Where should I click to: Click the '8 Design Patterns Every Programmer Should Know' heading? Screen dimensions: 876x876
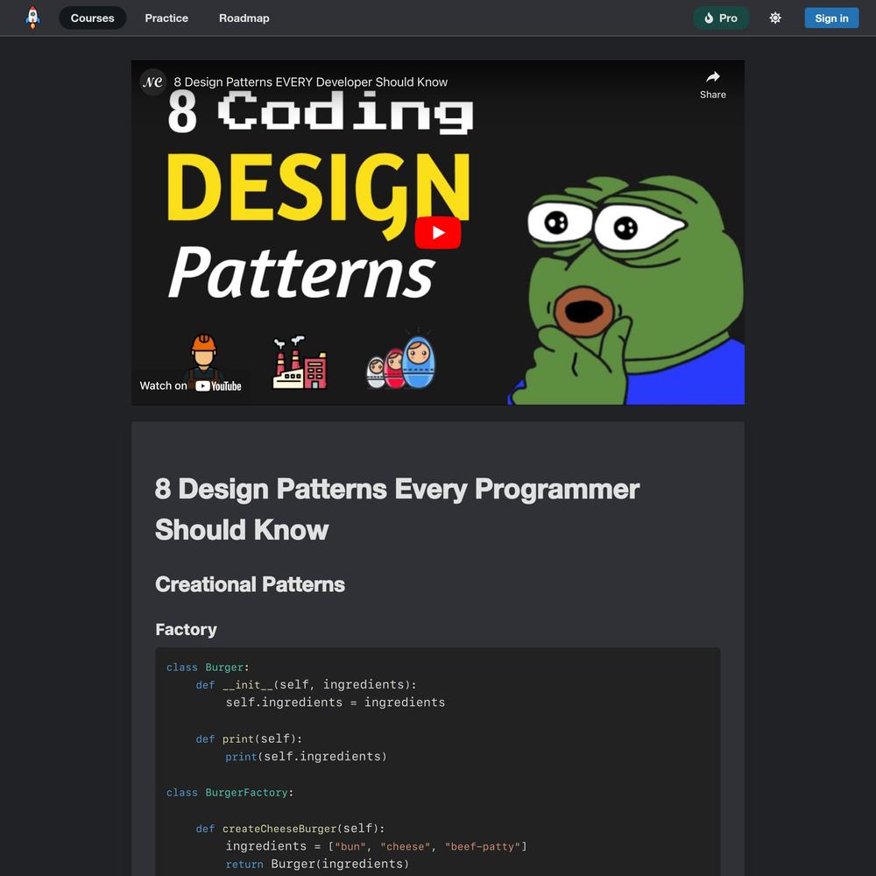[397, 509]
